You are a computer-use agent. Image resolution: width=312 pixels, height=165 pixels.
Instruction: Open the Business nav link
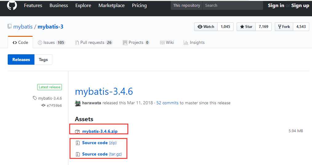pos(59,6)
